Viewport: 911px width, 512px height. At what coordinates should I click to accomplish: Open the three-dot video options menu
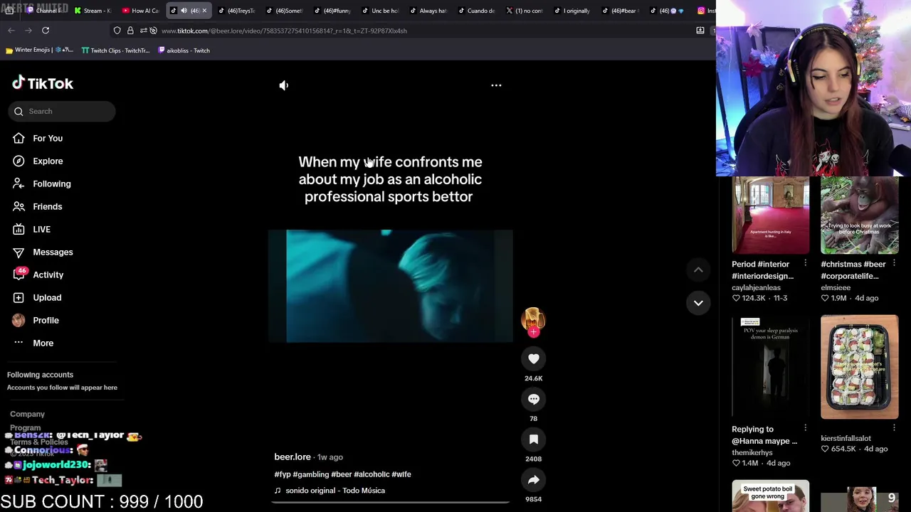coord(496,85)
